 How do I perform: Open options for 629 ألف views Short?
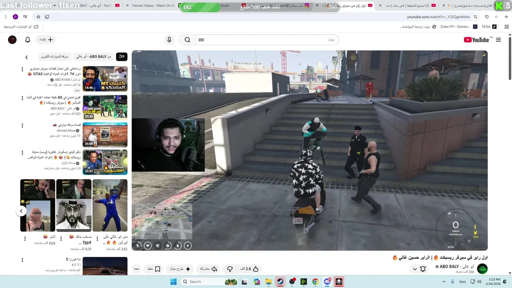coord(61,239)
